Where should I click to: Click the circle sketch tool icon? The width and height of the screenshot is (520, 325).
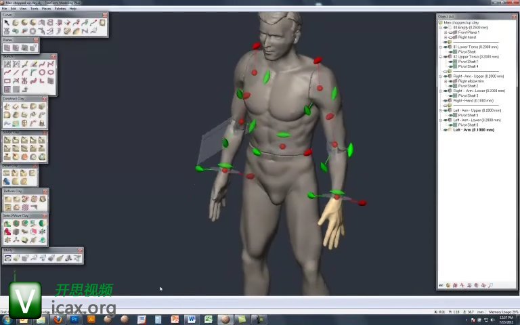click(42, 72)
